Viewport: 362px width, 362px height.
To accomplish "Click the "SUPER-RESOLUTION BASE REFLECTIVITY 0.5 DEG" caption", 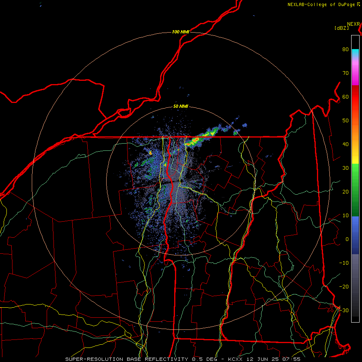I will click(x=141, y=359).
